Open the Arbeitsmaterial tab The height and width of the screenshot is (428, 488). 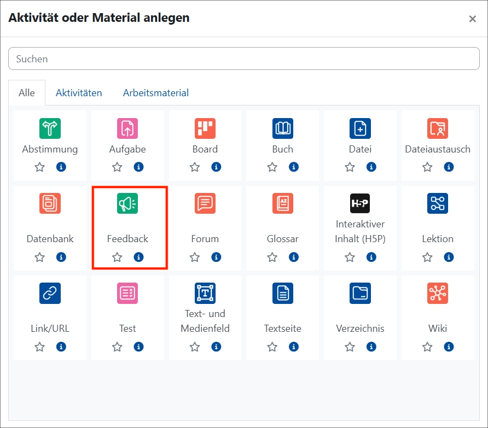(155, 92)
